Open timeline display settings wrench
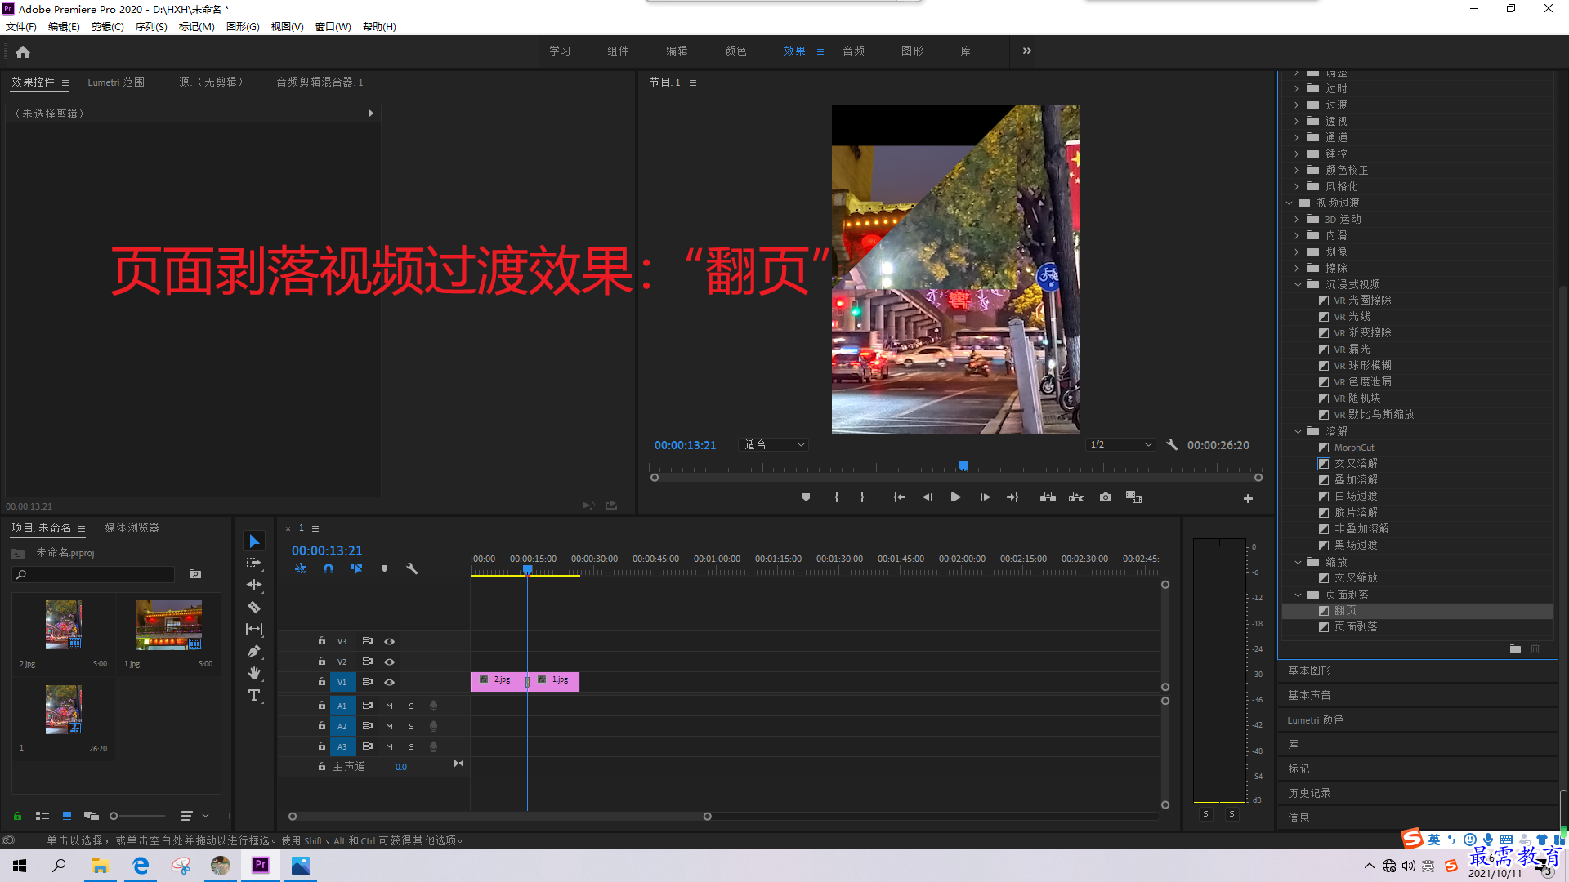 [412, 568]
